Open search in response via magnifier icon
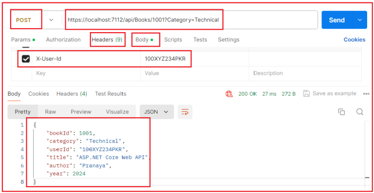 (x=360, y=112)
